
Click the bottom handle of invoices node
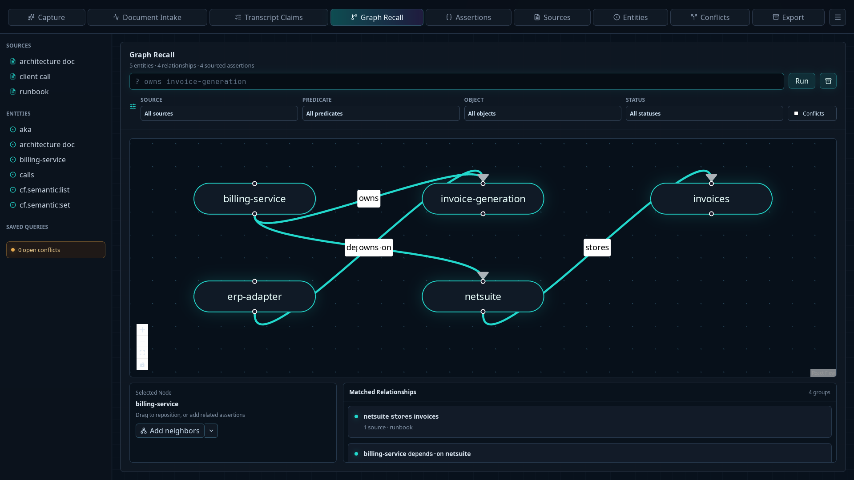pyautogui.click(x=711, y=214)
